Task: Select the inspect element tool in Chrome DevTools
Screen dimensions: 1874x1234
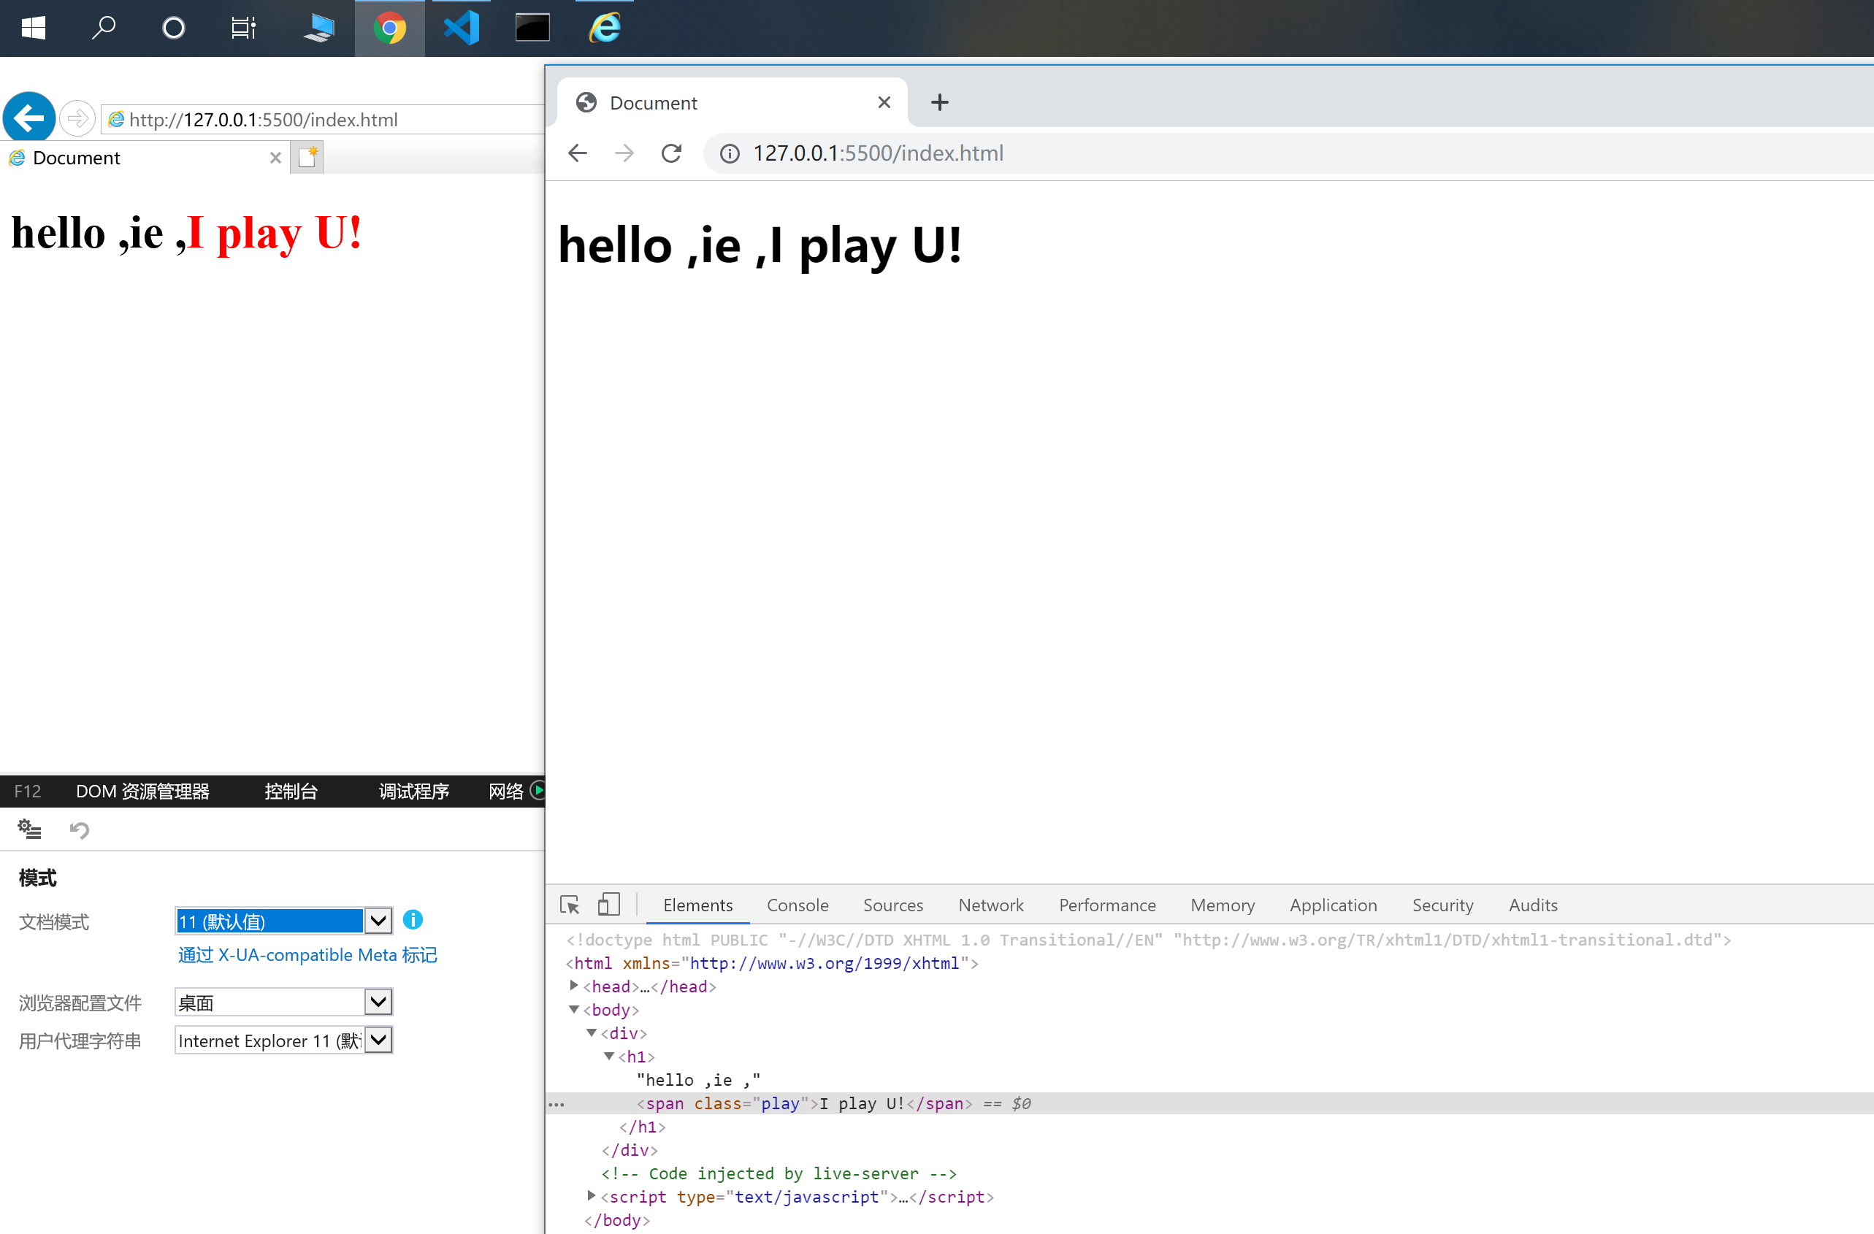Action: (570, 904)
